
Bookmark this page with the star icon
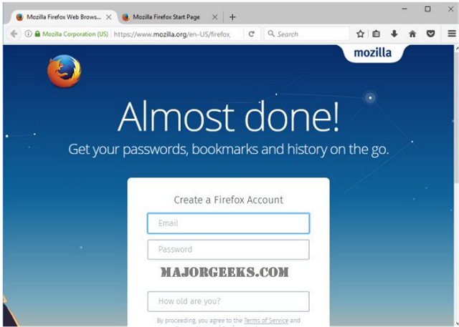pos(360,34)
